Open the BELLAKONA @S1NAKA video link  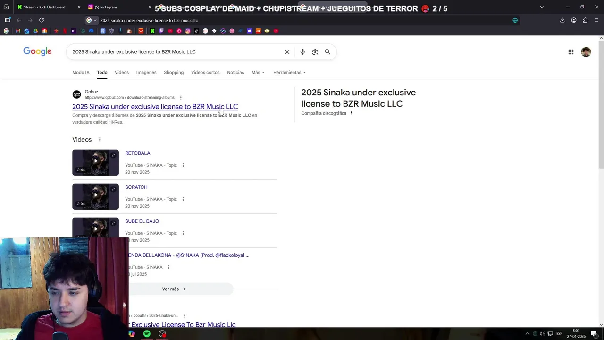pos(189,255)
